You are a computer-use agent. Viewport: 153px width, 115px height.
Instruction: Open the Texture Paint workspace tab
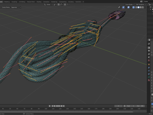(x=31, y=2)
